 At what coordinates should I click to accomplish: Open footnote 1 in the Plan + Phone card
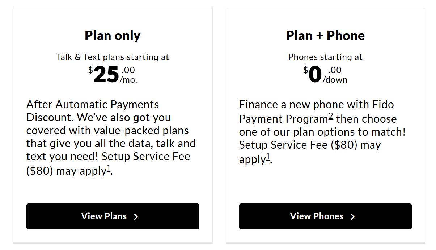tap(268, 157)
